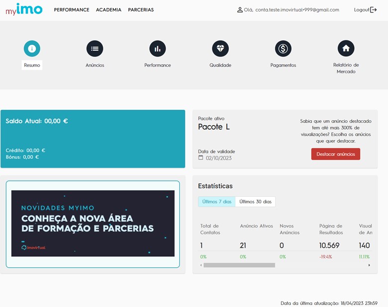Log out using the Logout link

[x=365, y=10]
